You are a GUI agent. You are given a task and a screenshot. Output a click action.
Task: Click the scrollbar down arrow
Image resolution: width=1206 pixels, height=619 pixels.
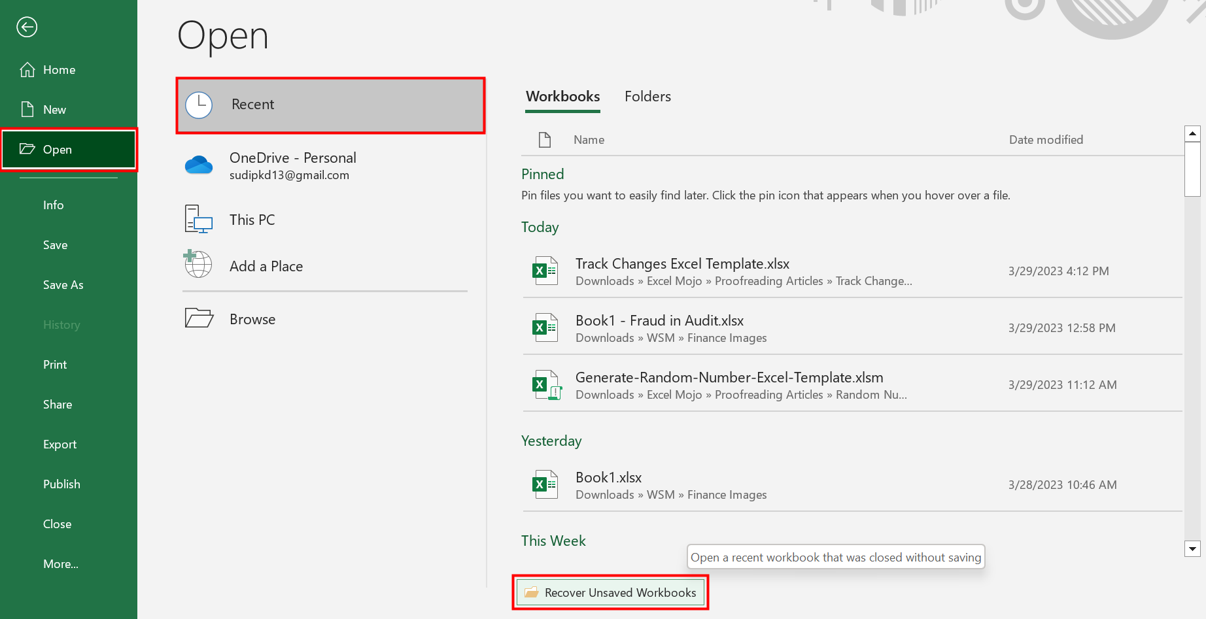pyautogui.click(x=1192, y=548)
